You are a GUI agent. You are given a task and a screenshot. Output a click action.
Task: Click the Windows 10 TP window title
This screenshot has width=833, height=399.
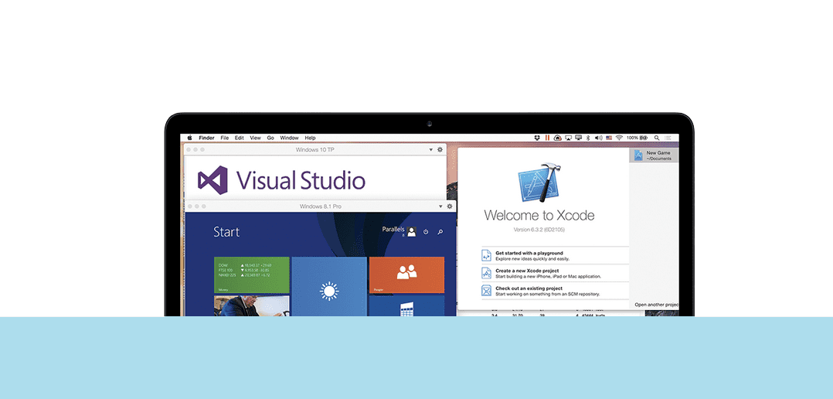(x=315, y=150)
